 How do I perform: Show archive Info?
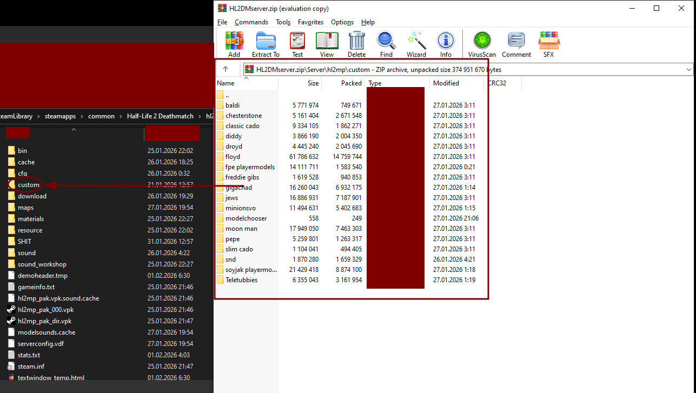(x=446, y=44)
